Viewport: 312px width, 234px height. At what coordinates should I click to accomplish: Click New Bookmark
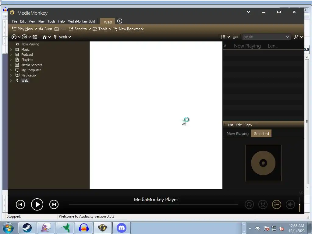coord(128,29)
